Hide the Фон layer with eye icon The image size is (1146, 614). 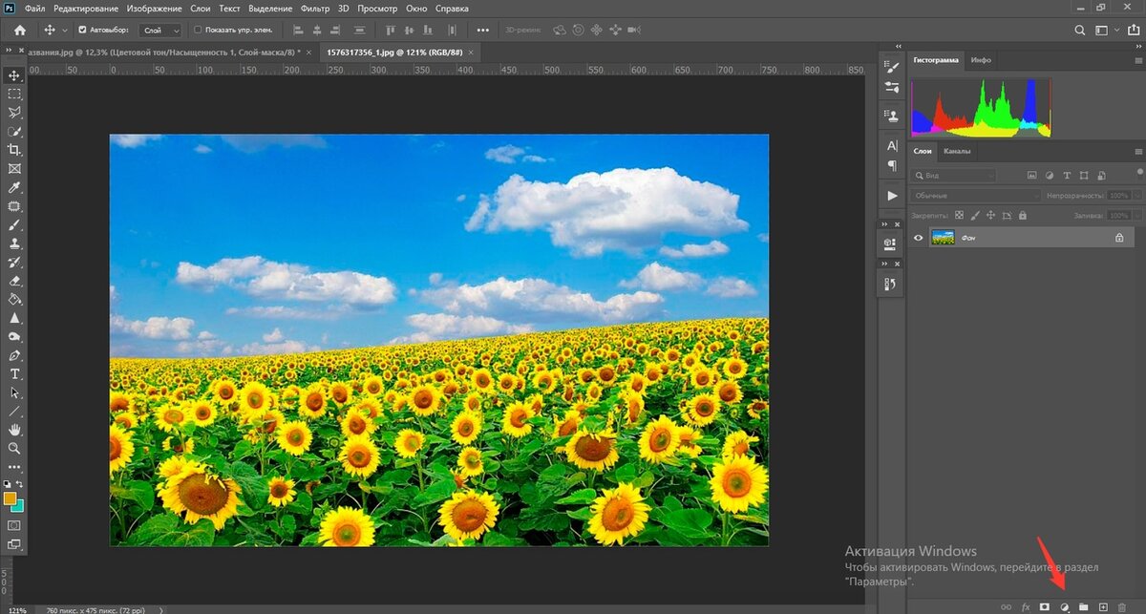click(x=919, y=238)
